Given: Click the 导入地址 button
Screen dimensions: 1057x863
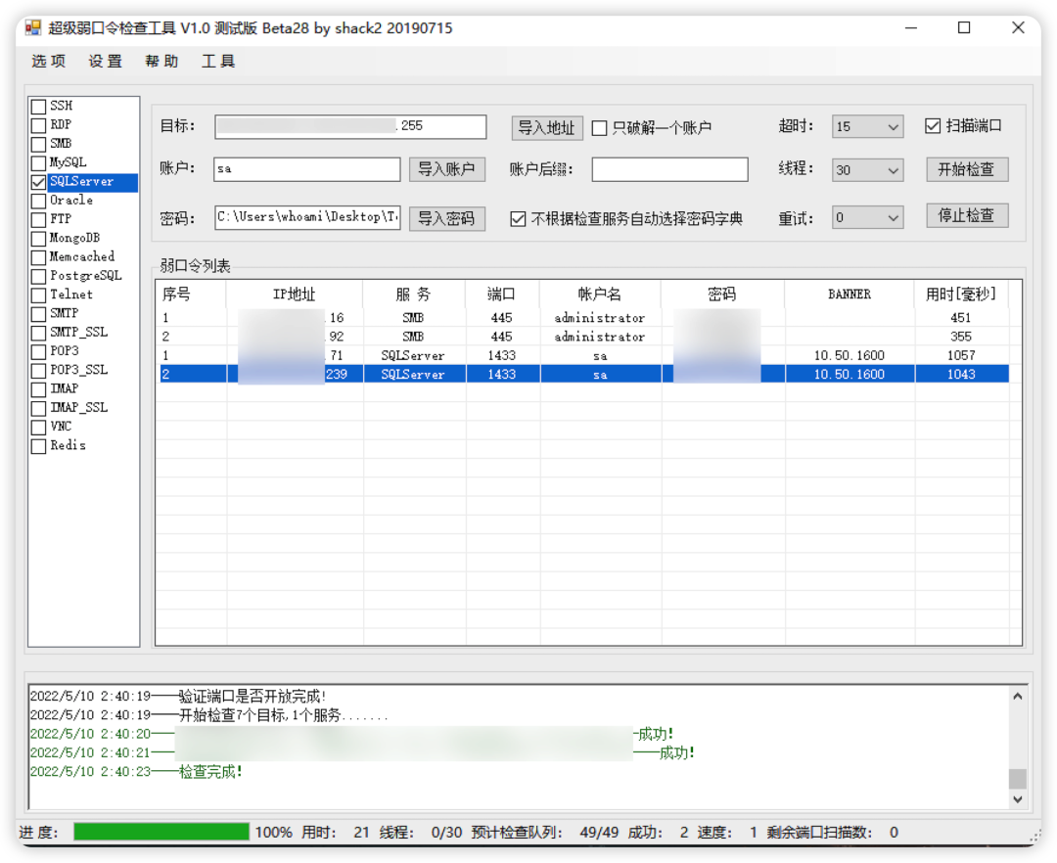Looking at the screenshot, I should click(x=547, y=127).
